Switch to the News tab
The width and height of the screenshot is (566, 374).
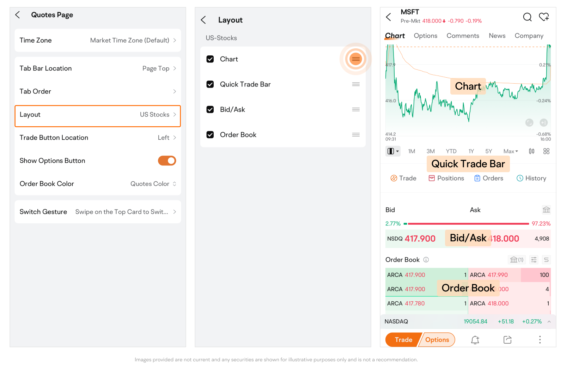(497, 36)
